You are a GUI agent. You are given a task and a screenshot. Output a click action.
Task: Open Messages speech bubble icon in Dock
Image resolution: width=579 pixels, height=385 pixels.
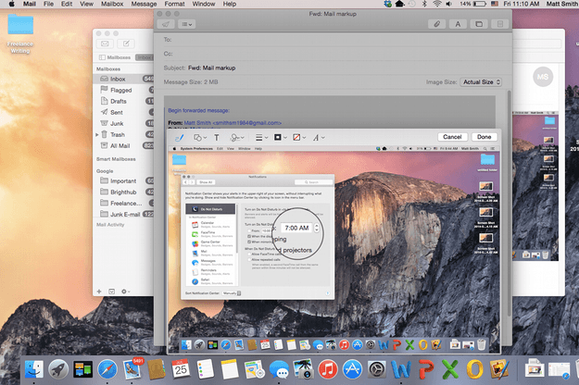pos(279,369)
